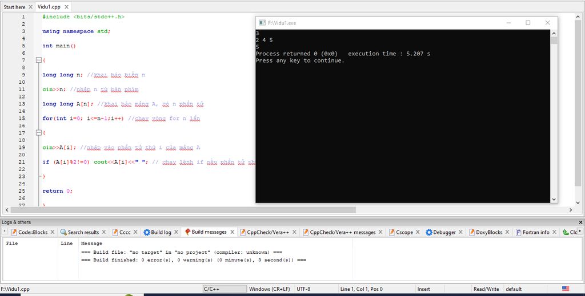
Task: Close the CppCheck/Vera++ messages tab
Action: [x=380, y=232]
